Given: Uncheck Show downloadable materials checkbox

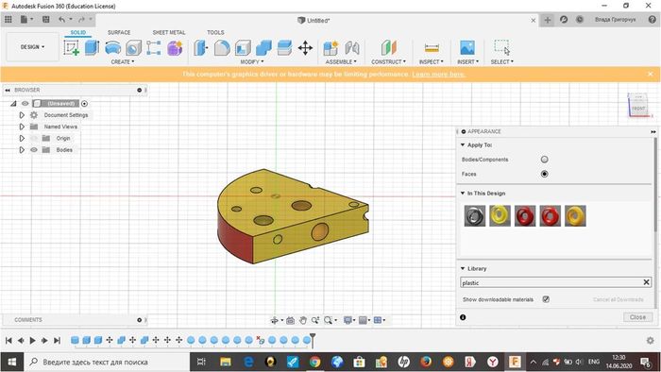Looking at the screenshot, I should [x=546, y=299].
